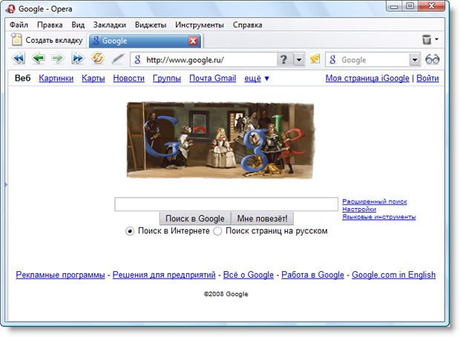The width and height of the screenshot is (460, 337).
Task: Expand the search engine dropdown arrow
Action: [x=415, y=60]
